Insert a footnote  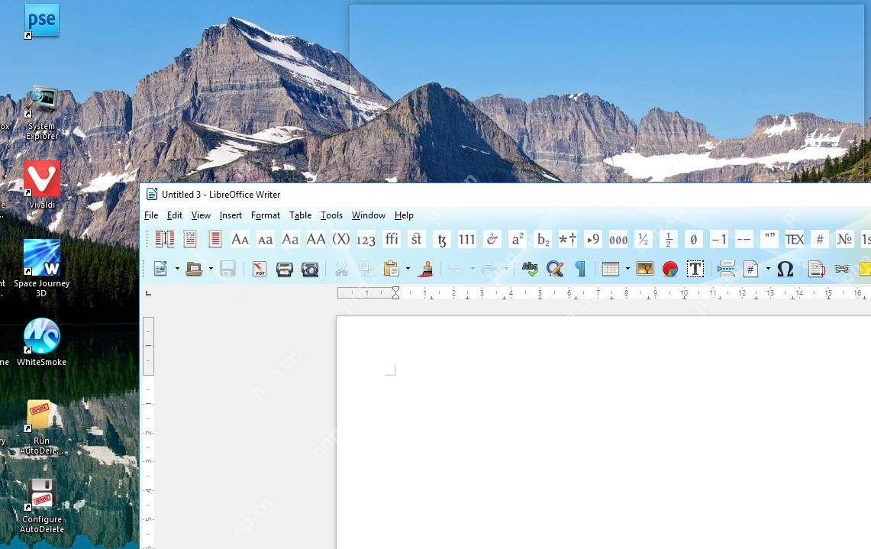click(x=817, y=269)
